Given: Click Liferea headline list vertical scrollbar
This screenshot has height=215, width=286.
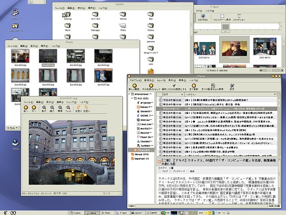Looking at the screenshot, I should pyautogui.click(x=279, y=124).
